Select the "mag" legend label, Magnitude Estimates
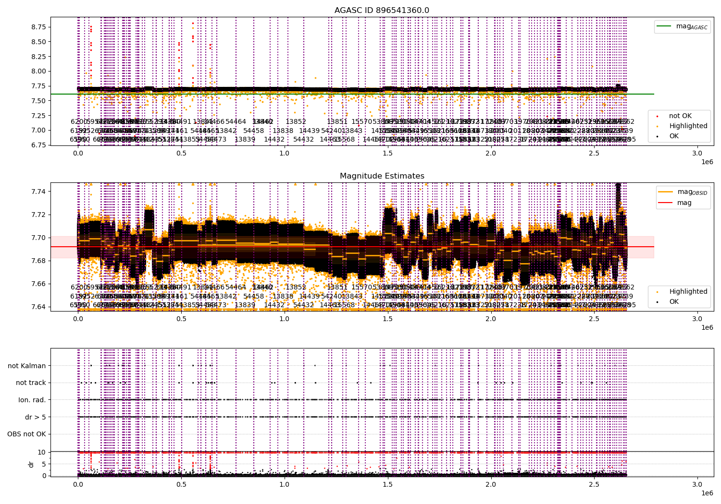Image resolution: width=721 pixels, height=504 pixels. [x=684, y=203]
